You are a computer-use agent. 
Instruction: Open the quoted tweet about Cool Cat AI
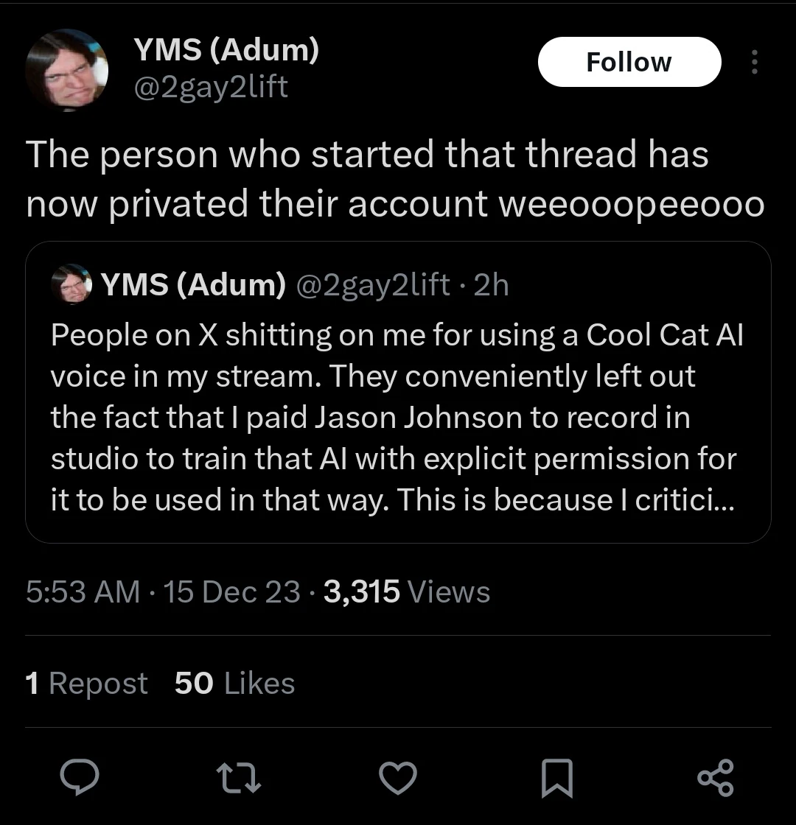398,416
